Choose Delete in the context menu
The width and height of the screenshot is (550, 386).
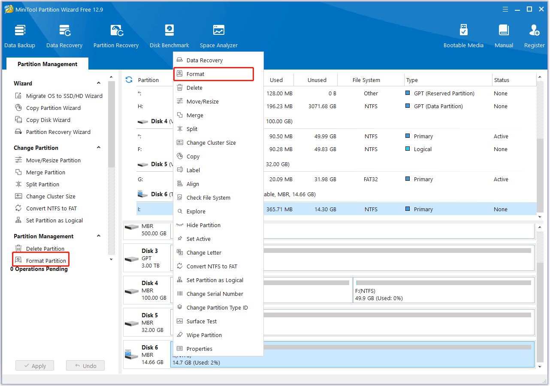click(218, 88)
